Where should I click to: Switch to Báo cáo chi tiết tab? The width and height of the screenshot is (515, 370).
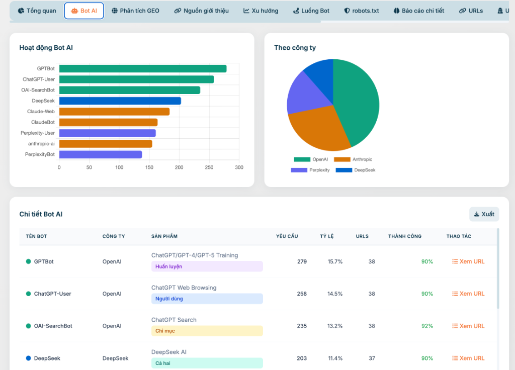point(419,11)
